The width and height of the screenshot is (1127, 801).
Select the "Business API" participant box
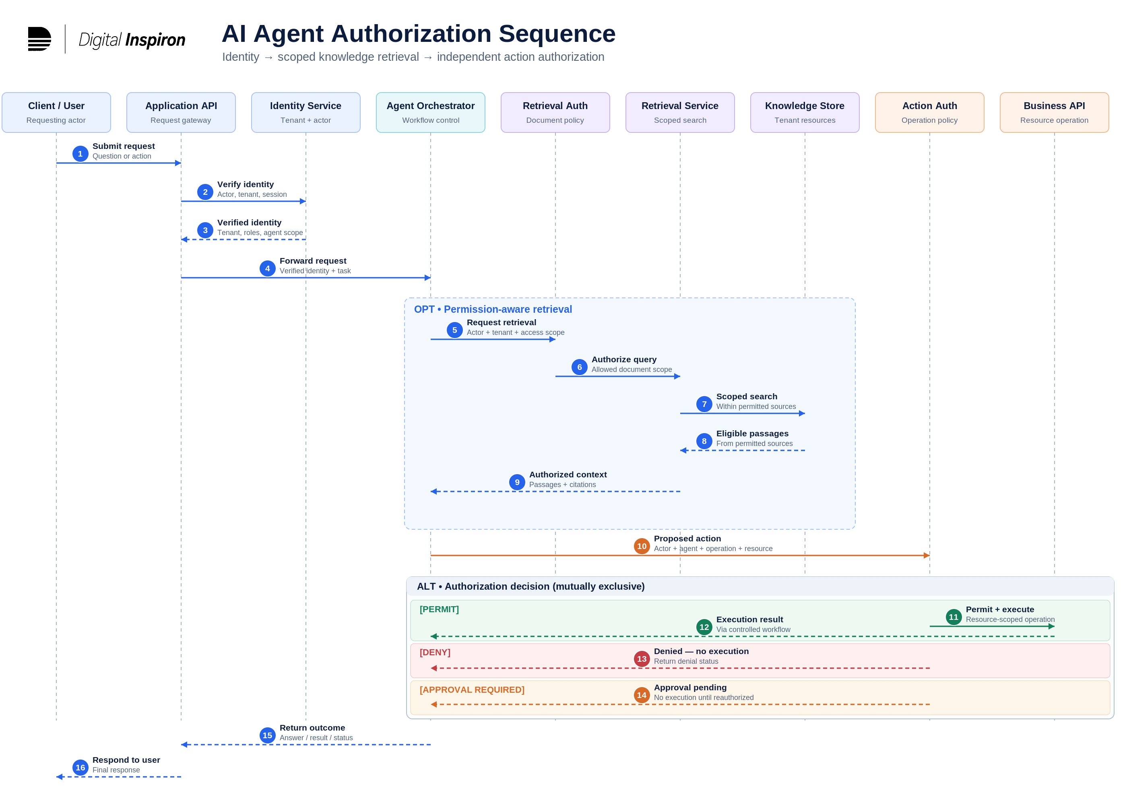click(1055, 112)
